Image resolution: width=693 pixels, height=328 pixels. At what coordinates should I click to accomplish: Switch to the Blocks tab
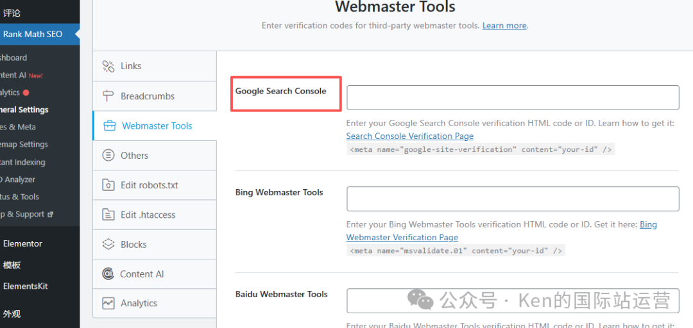tap(155, 245)
